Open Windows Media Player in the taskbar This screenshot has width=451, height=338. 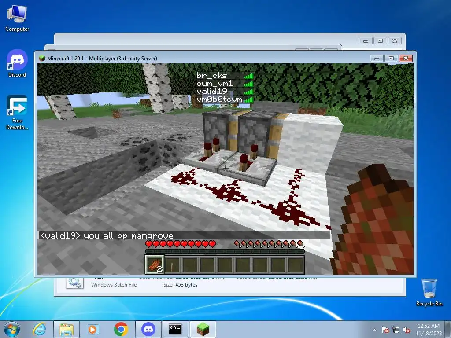point(93,329)
